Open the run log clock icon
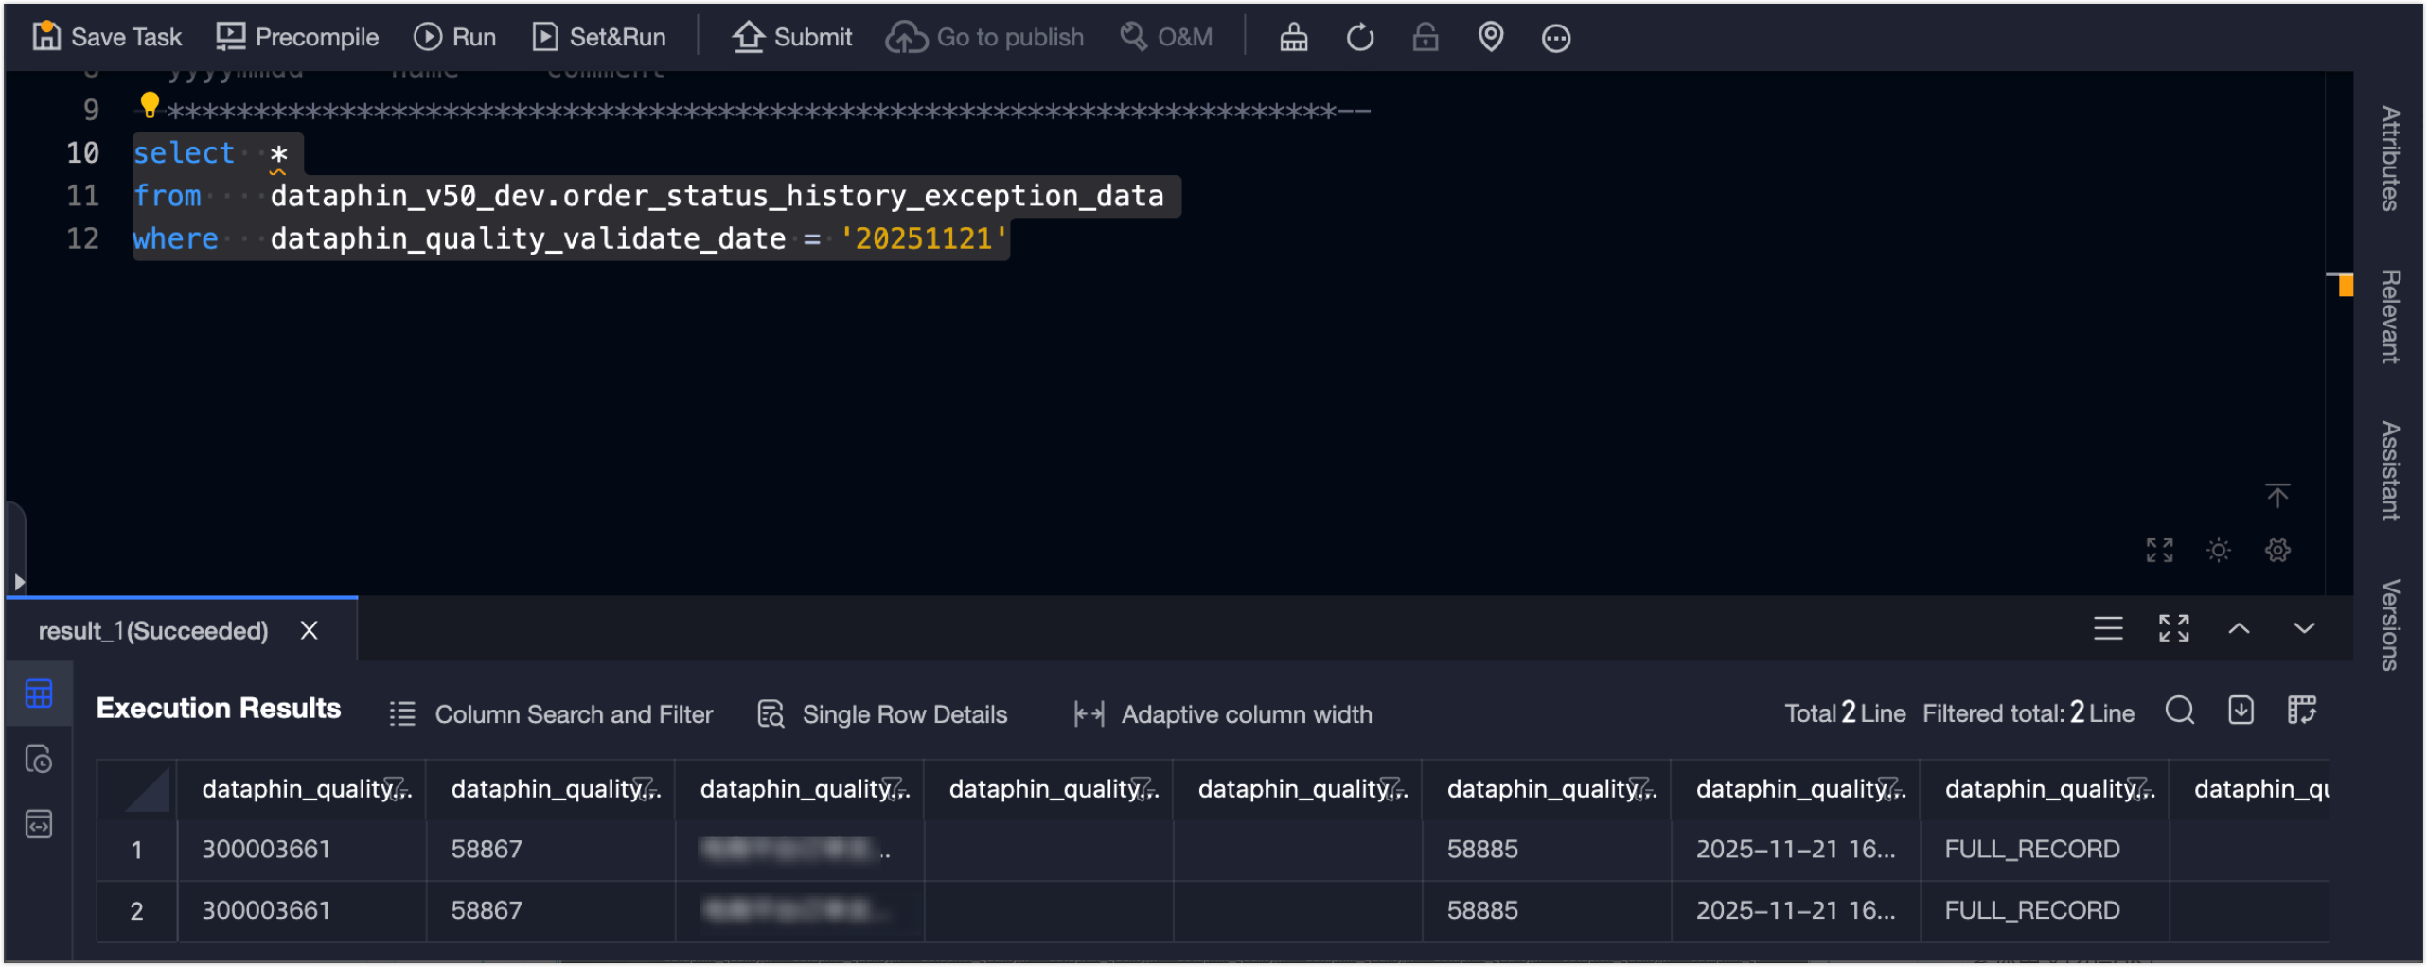The height and width of the screenshot is (967, 2427). pyautogui.click(x=39, y=759)
